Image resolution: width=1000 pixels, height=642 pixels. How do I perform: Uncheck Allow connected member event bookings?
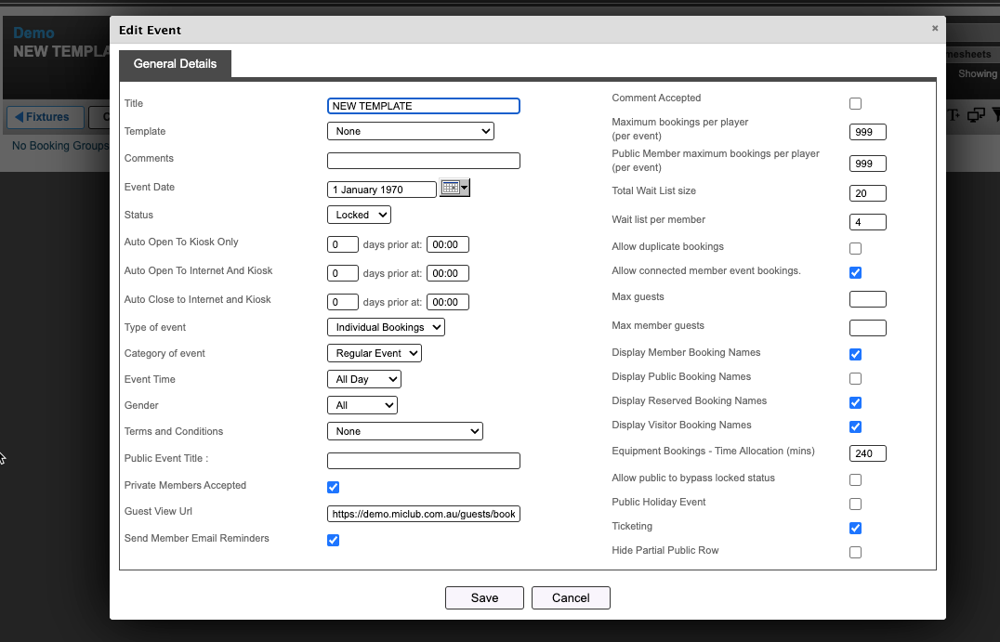(x=855, y=273)
